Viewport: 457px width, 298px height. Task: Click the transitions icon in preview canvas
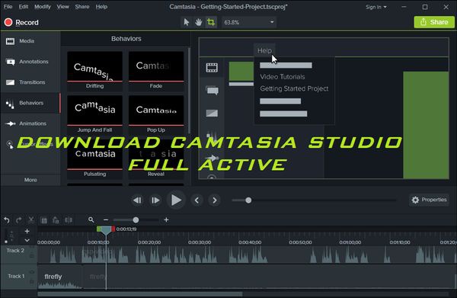pyautogui.click(x=212, y=113)
